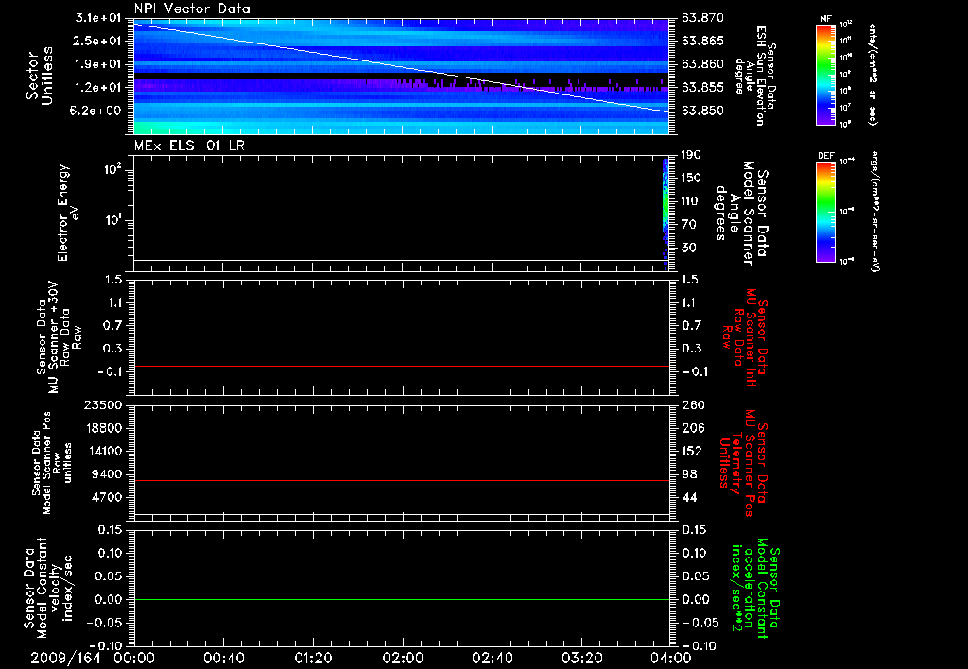Viewport: 968px width, 669px height.
Task: Click the "18800" scanner position tick label
Action: (102, 428)
